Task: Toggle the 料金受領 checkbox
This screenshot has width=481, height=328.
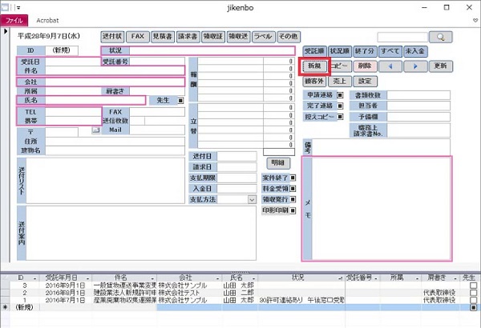Action: pyautogui.click(x=293, y=189)
